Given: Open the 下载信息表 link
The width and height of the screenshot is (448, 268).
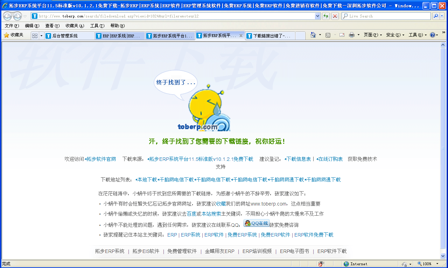Looking at the screenshot, I should click(x=298, y=159).
